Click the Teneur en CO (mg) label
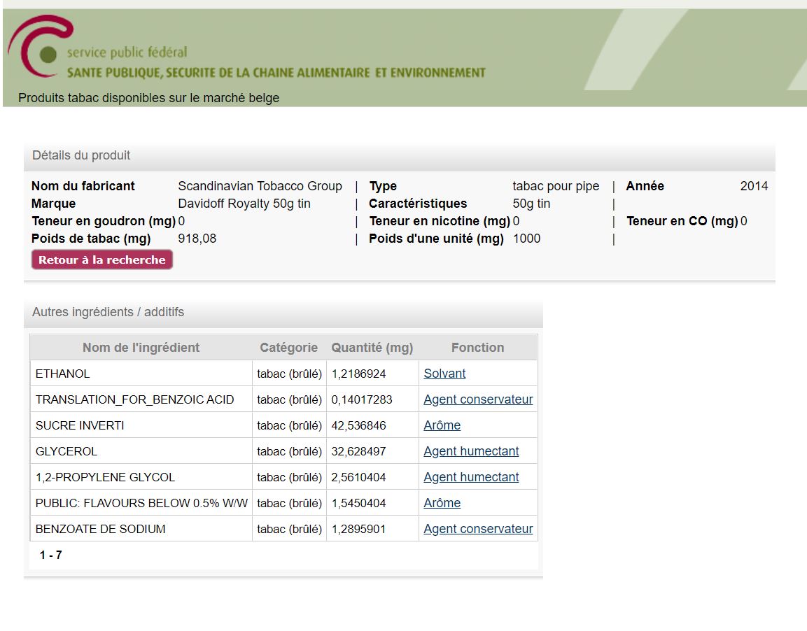 click(682, 221)
